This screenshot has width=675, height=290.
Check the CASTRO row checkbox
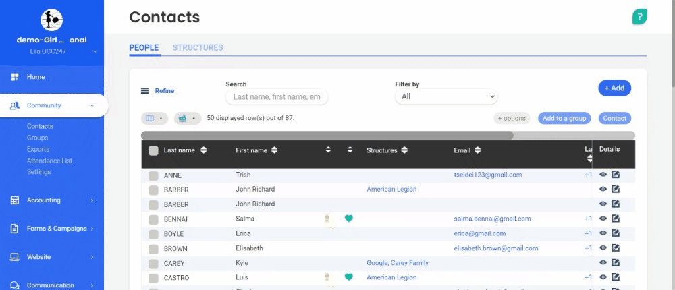[153, 278]
